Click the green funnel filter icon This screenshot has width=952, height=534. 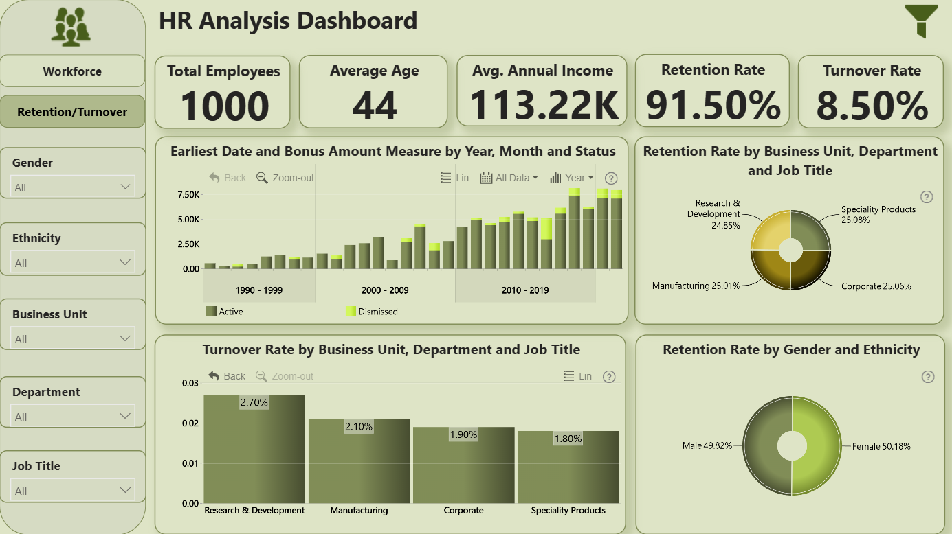point(921,21)
